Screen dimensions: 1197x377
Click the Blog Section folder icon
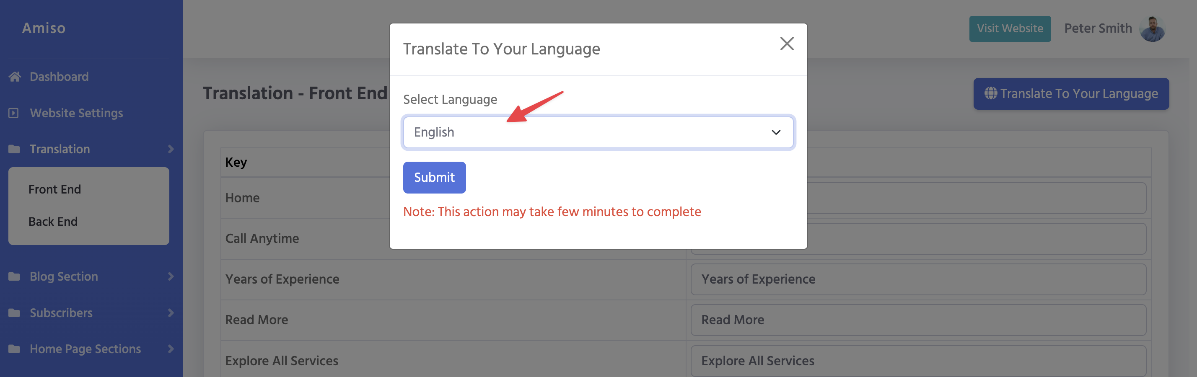[x=14, y=277]
